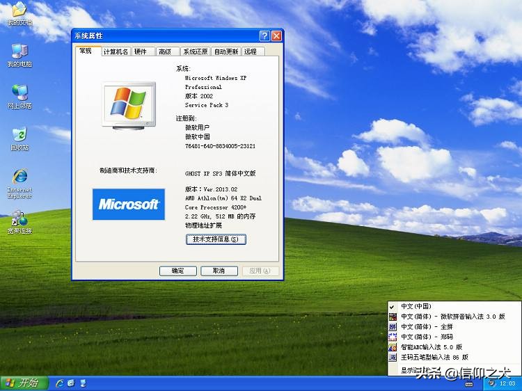The image size is (522, 391).
Task: Click the tray icon left of the clock
Action: click(492, 383)
